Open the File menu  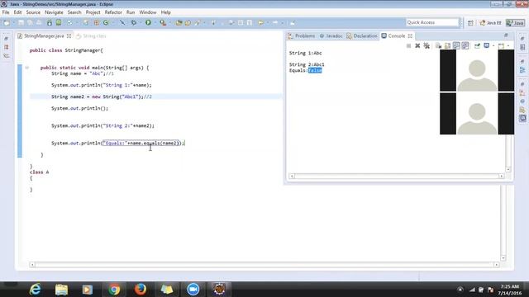[6, 12]
